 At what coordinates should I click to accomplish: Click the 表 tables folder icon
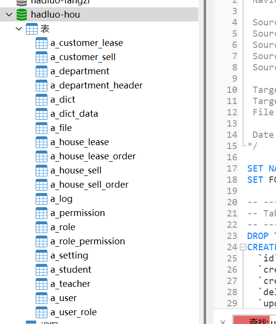(32, 29)
